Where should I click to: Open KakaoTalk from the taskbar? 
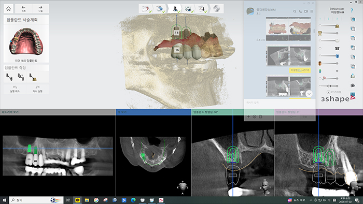(x=78, y=200)
